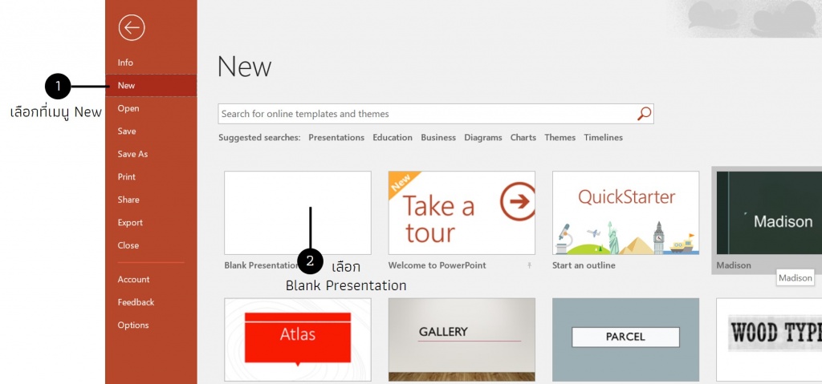Select the Timelines suggested search
The height and width of the screenshot is (384, 822).
(x=603, y=138)
